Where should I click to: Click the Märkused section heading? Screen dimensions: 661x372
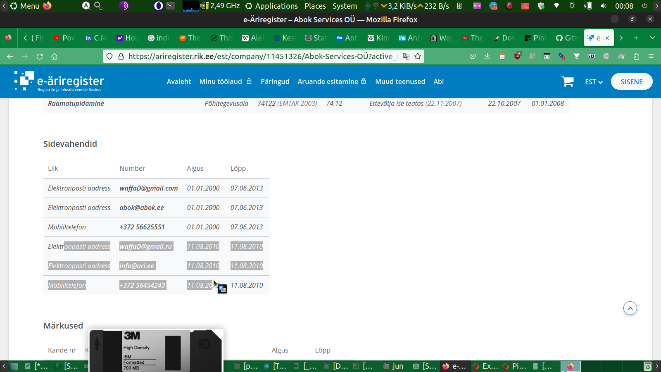pos(63,326)
